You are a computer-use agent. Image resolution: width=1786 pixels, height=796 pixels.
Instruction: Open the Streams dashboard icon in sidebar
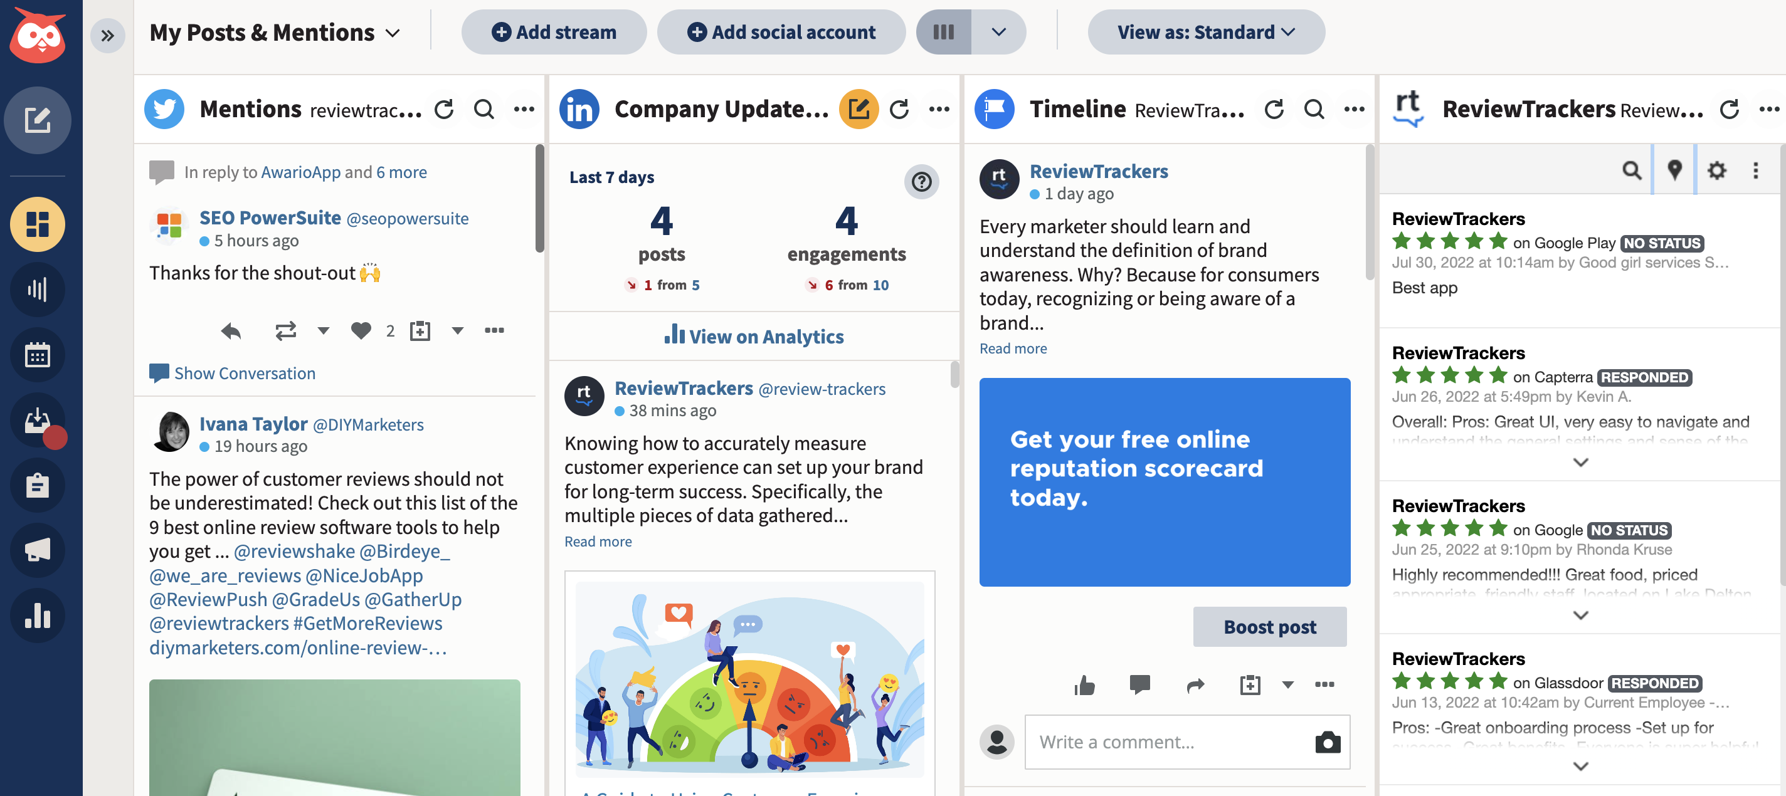tap(38, 224)
